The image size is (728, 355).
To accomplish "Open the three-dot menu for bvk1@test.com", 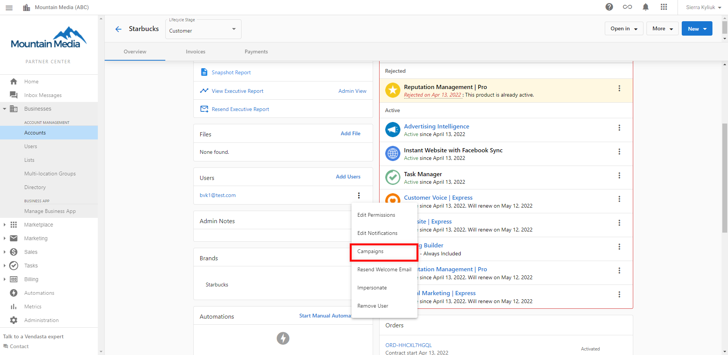I will pos(359,195).
